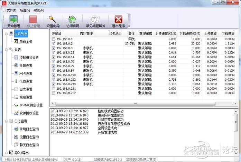Click the log panel vertical scrollbar thumb
This screenshot has height=162, width=241.
[235, 122]
